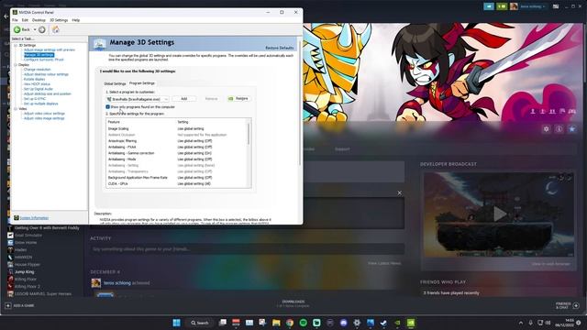Select the CUDA - GPUs row

177,183
